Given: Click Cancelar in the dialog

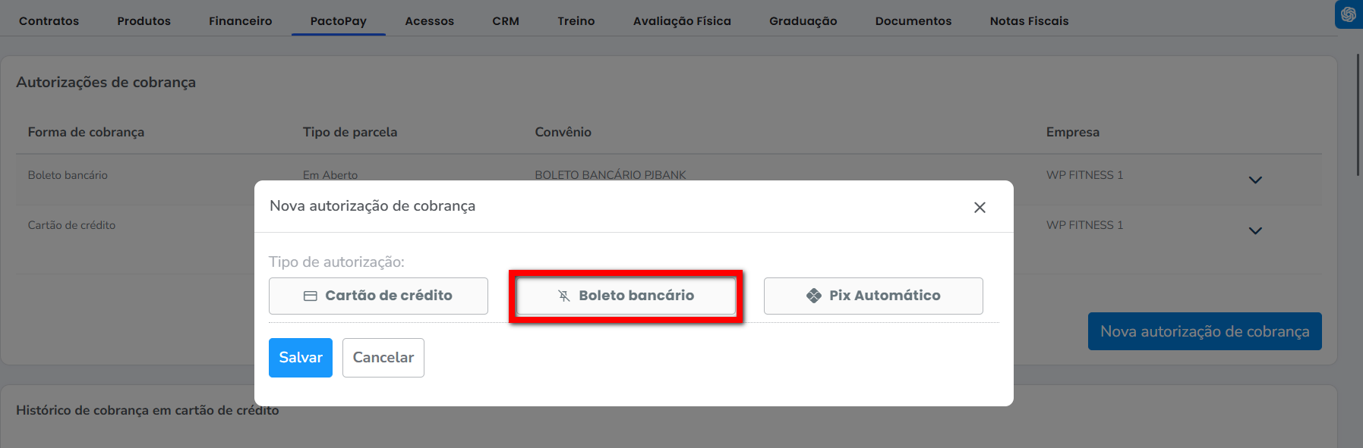Looking at the screenshot, I should (x=383, y=358).
